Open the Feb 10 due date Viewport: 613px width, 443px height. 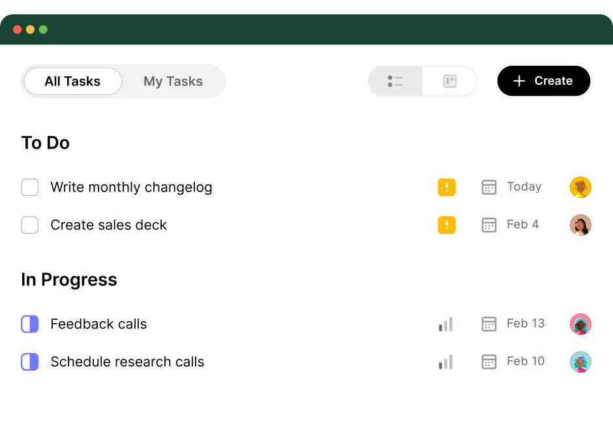click(526, 362)
